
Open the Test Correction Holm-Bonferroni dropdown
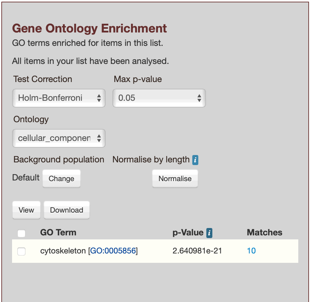coord(59,98)
